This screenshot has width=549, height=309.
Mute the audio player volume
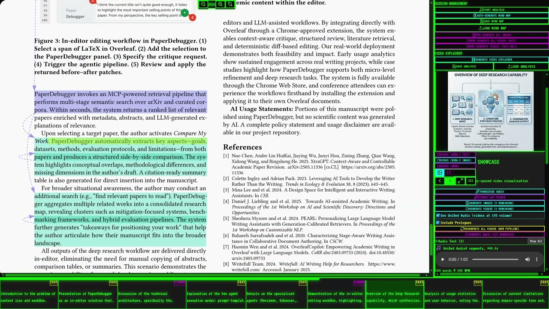[x=527, y=259]
